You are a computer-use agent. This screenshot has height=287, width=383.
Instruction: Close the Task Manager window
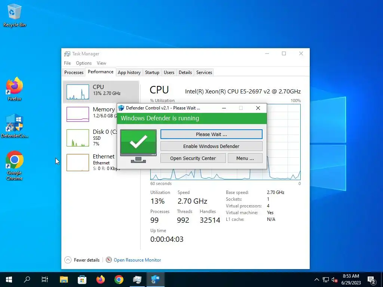click(x=301, y=53)
